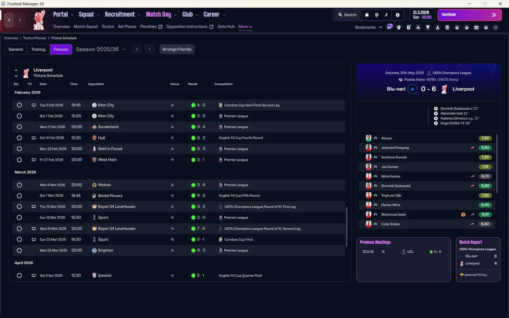Click the fixture list vertical scrollbar
This screenshot has width=509, height=318.
(x=346, y=227)
